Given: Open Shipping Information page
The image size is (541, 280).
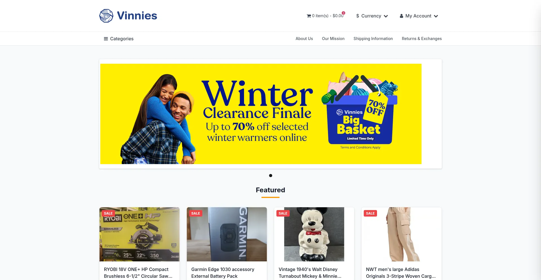Looking at the screenshot, I should [x=373, y=39].
